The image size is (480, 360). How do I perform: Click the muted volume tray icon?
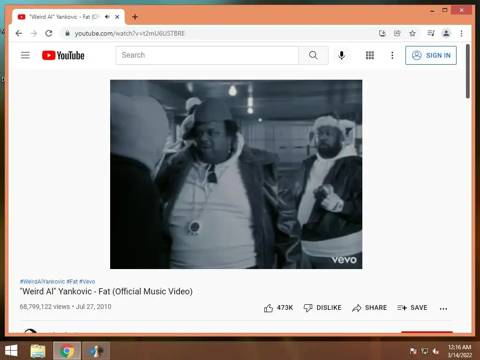436,351
